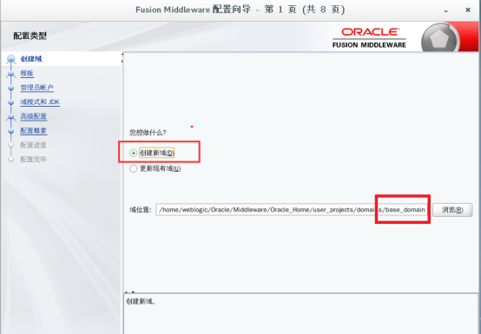
Task: Select the 更新现有域 radio button
Action: coord(133,168)
